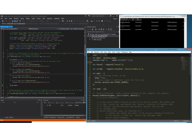Screen dimensions: 192x137
Task: Toggle the Messages filter in Error List
Action: 70,103
